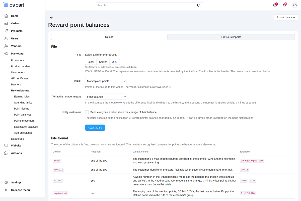Image resolution: width=301 pixels, height=201 pixels.
Task: Click the Marketing megaphone icon
Action: pyautogui.click(x=6, y=54)
